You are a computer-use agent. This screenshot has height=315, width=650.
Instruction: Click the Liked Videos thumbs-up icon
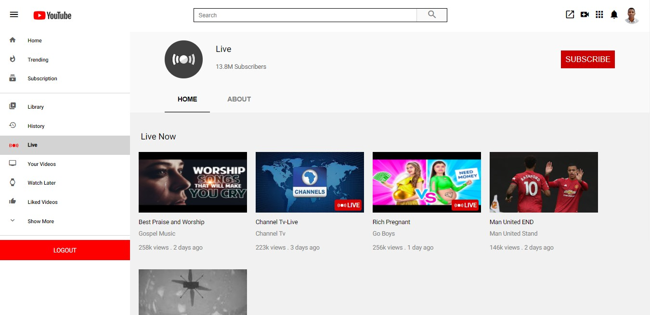tap(13, 202)
